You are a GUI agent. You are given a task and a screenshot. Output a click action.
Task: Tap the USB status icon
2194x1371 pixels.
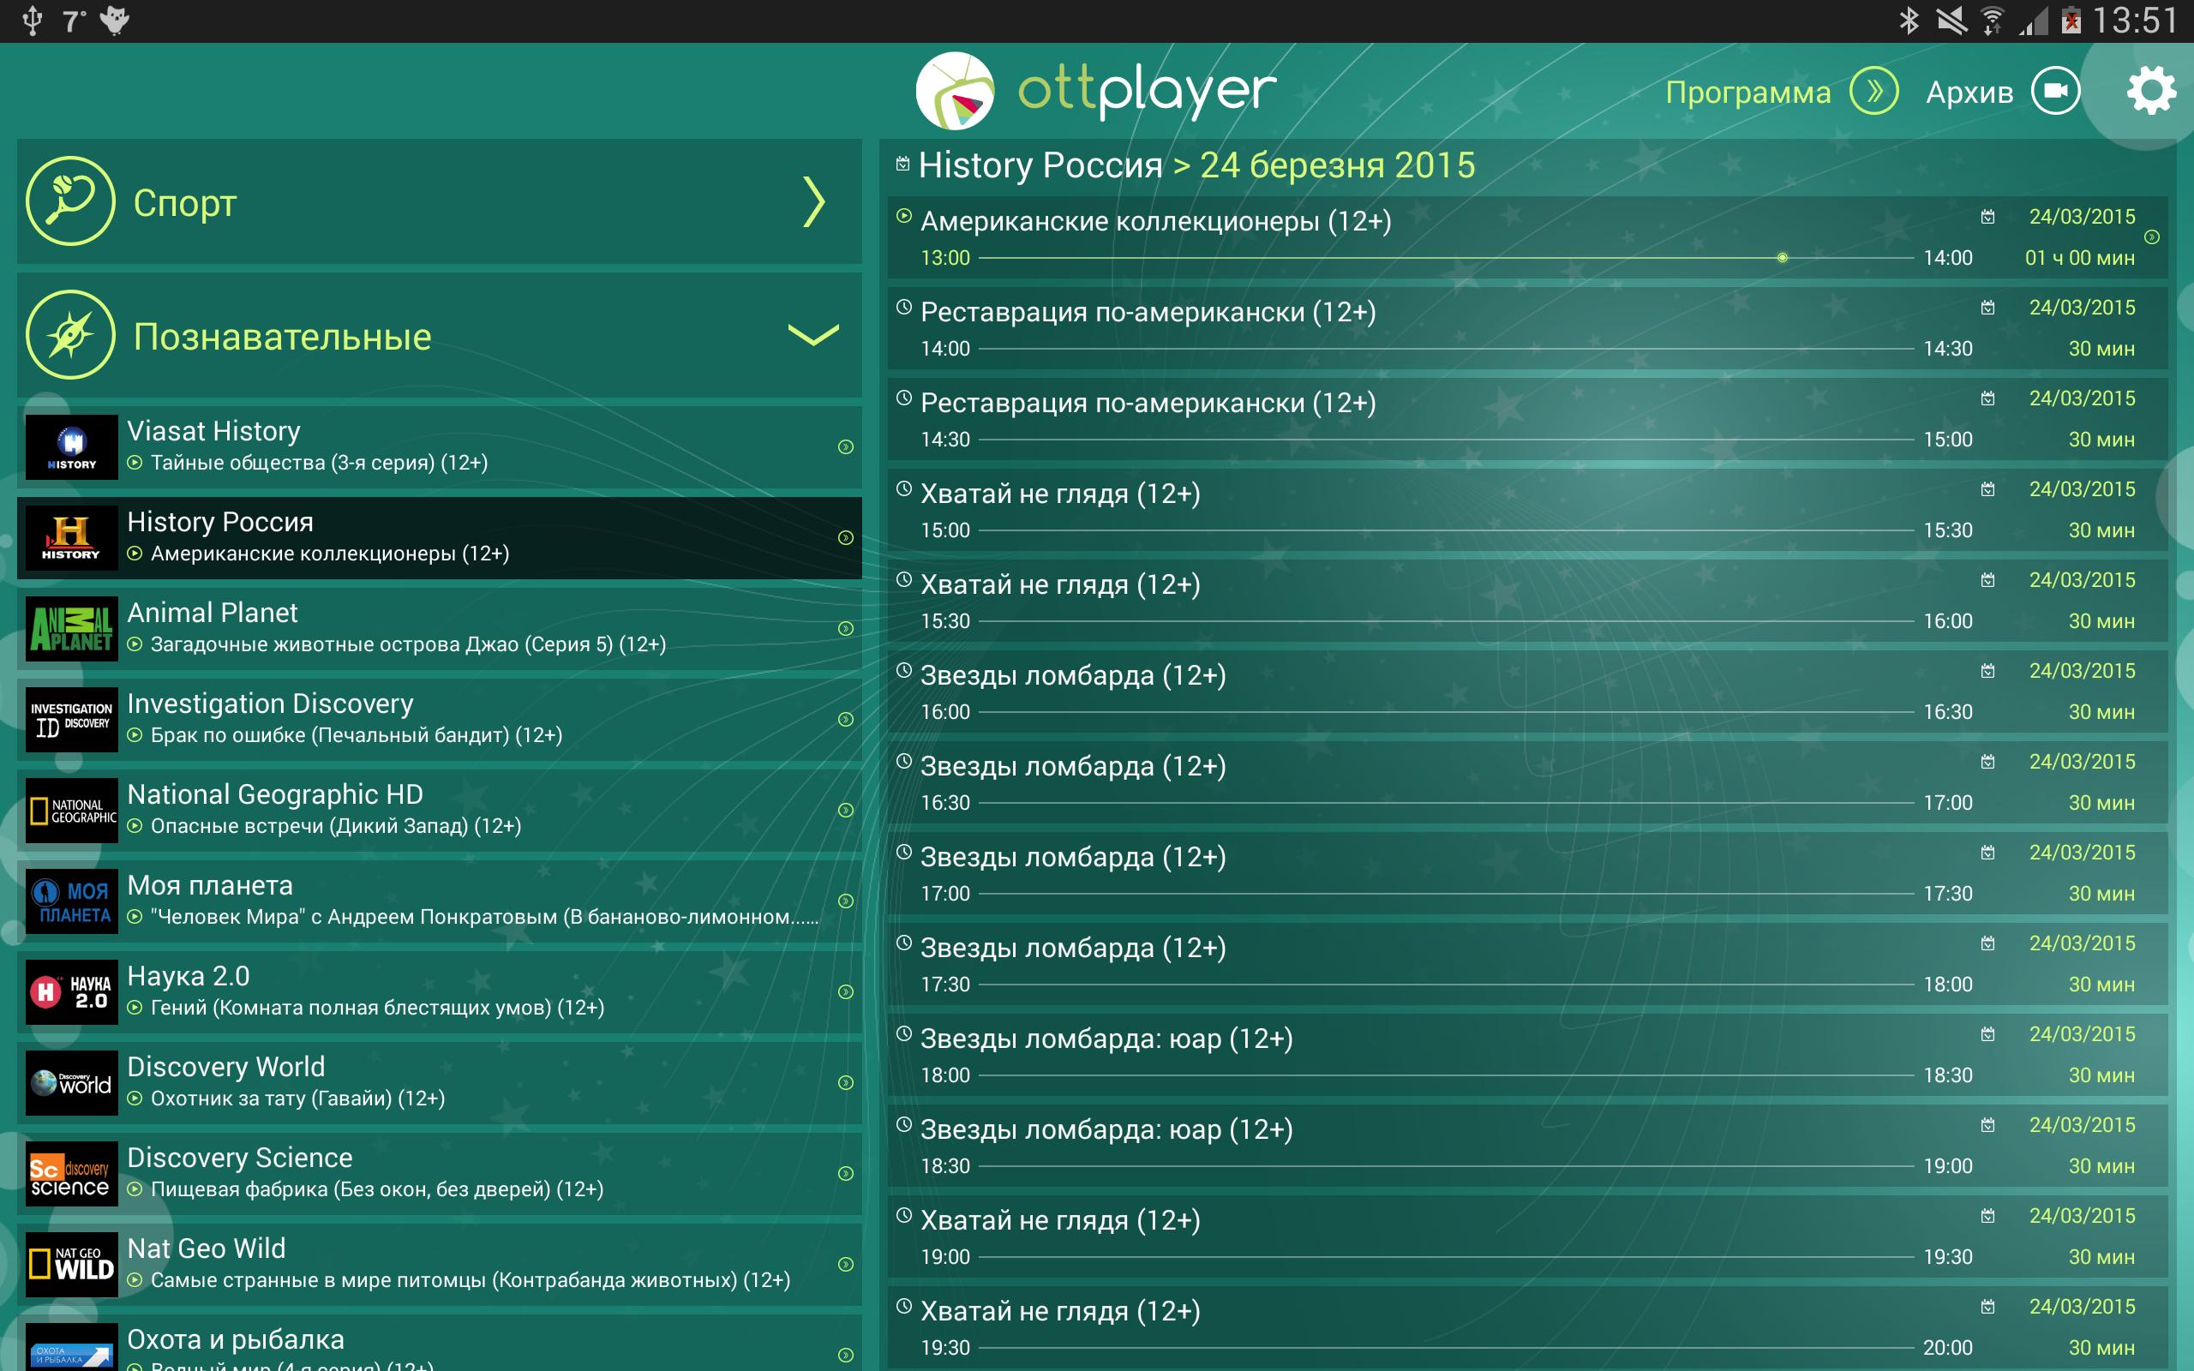32,20
